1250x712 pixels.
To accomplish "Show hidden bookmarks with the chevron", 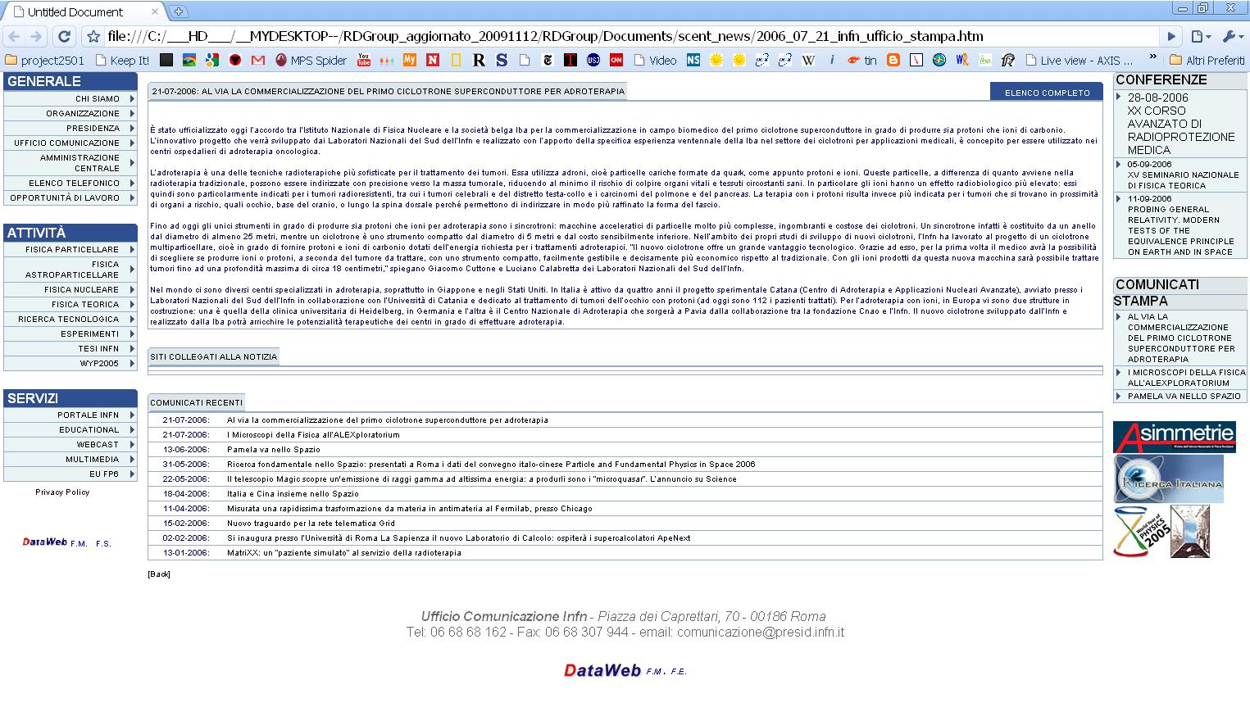I will point(1153,58).
